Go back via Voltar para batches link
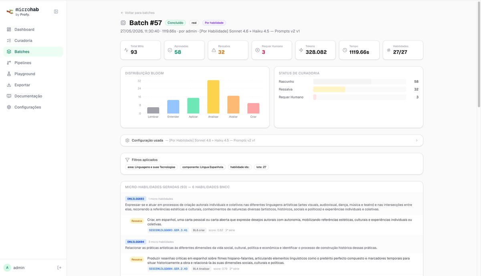The height and width of the screenshot is (276, 481). (137, 13)
